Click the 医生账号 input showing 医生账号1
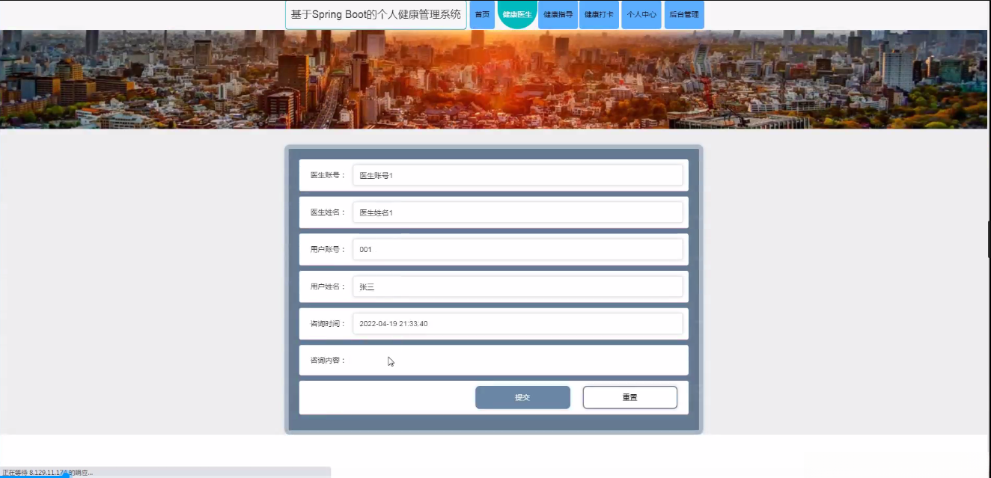 pyautogui.click(x=518, y=175)
